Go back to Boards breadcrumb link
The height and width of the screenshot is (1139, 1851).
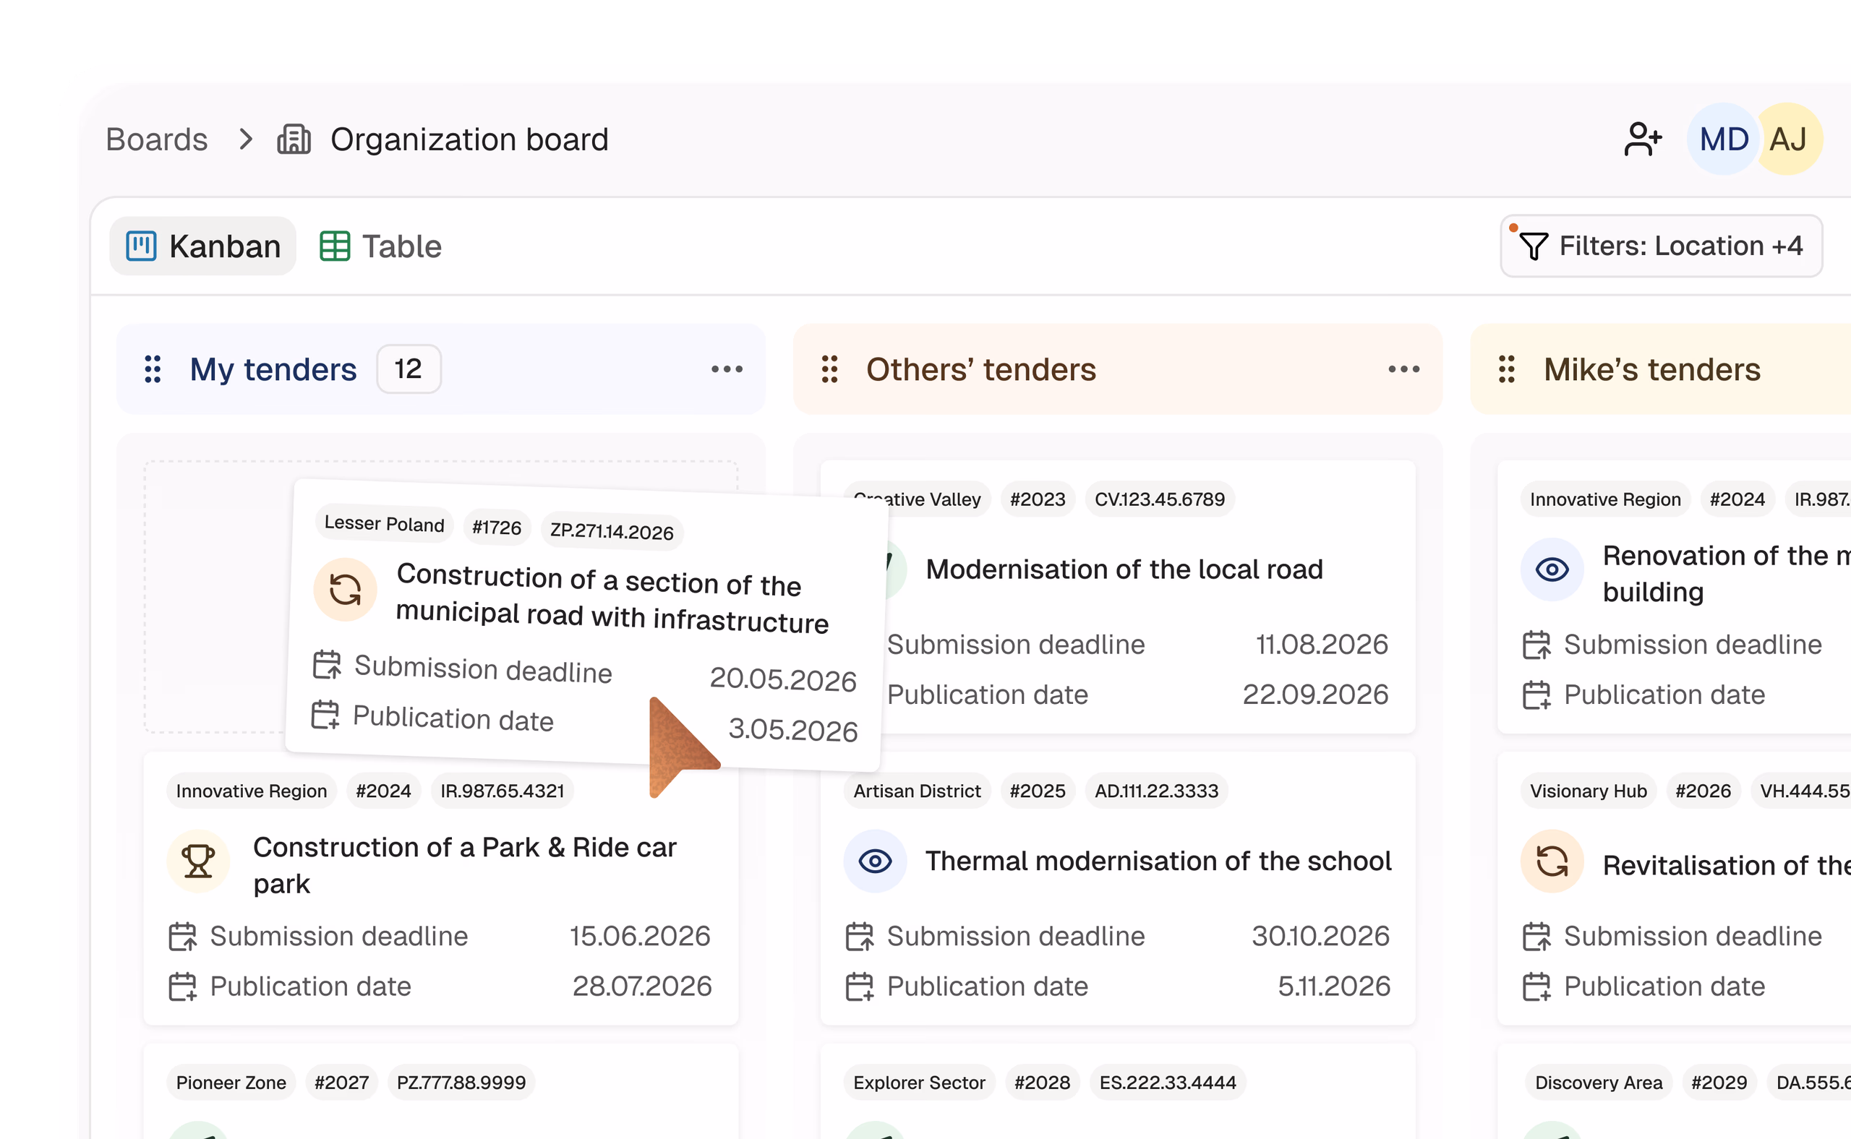coord(157,139)
